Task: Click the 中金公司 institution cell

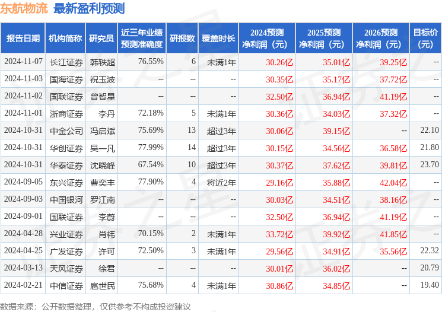Action: (66, 131)
